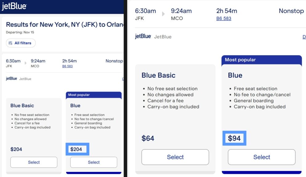Open the All filters options
The height and width of the screenshot is (177, 306).
[21, 43]
